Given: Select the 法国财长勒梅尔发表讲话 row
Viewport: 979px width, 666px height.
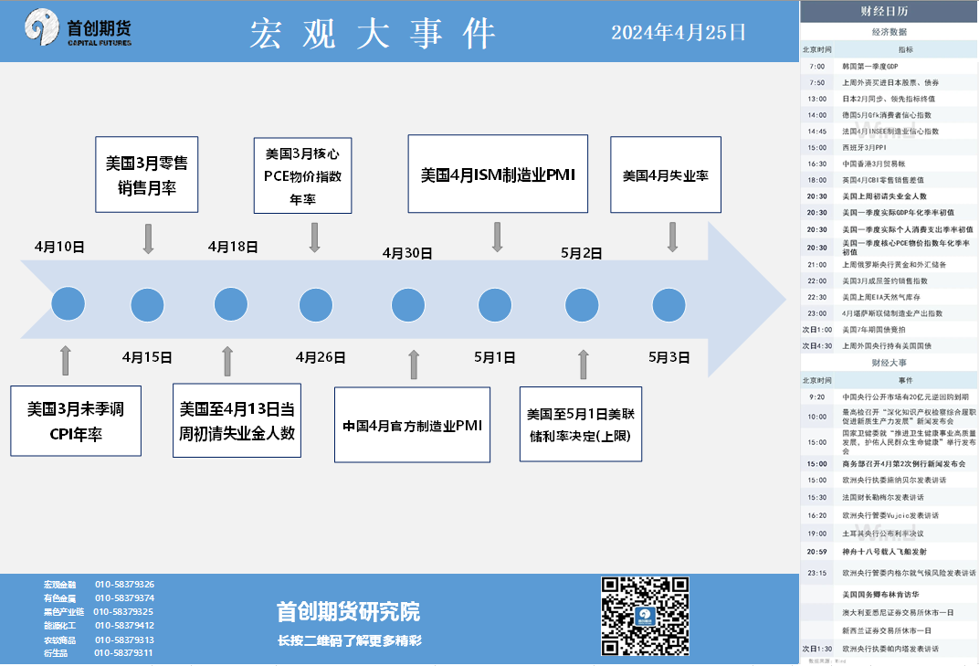Looking at the screenshot, I should click(889, 498).
